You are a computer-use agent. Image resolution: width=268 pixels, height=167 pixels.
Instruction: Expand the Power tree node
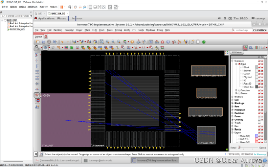click(x=233, y=116)
